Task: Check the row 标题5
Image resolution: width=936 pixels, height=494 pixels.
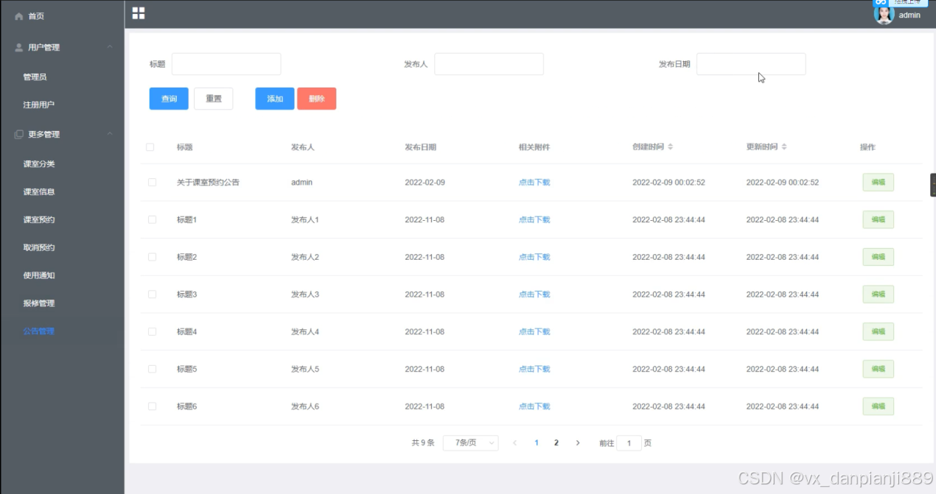Action: point(153,369)
